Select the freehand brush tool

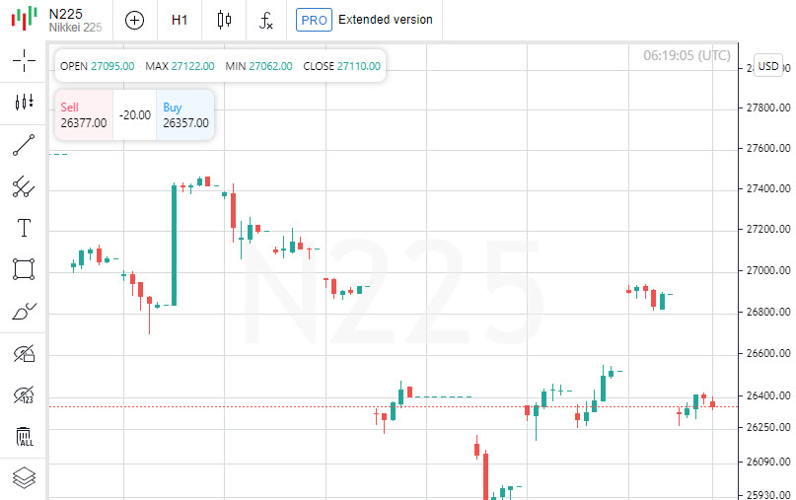pos(24,312)
